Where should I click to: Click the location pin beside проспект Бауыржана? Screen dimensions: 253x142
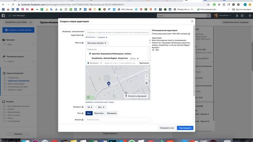coord(90,54)
